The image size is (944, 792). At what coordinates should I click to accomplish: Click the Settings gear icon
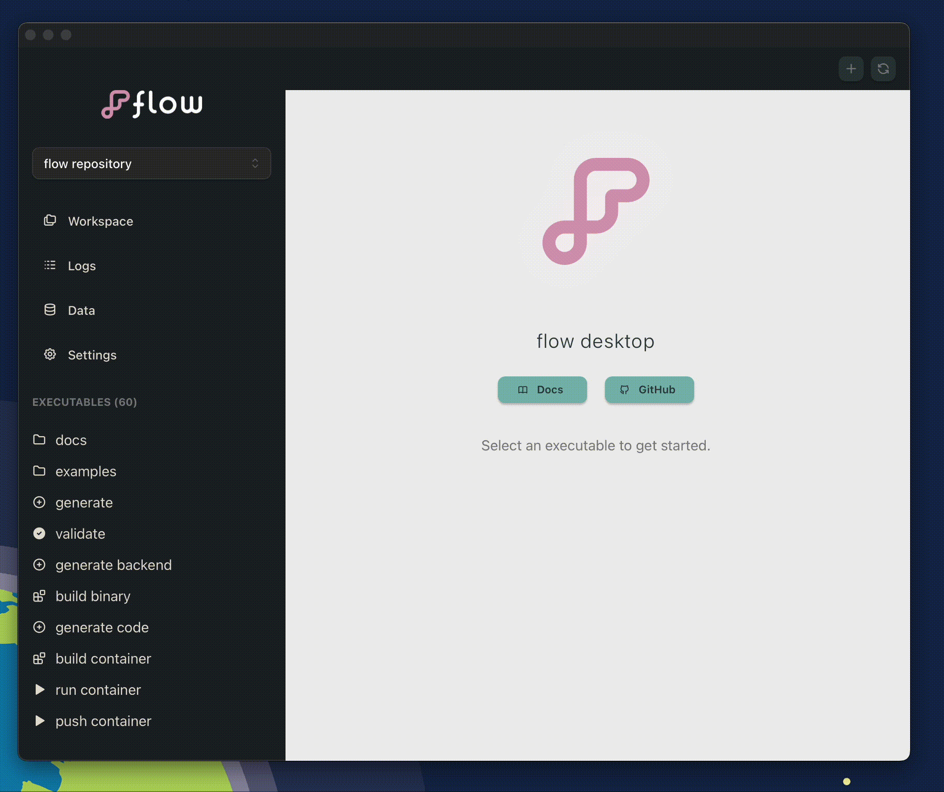click(50, 355)
